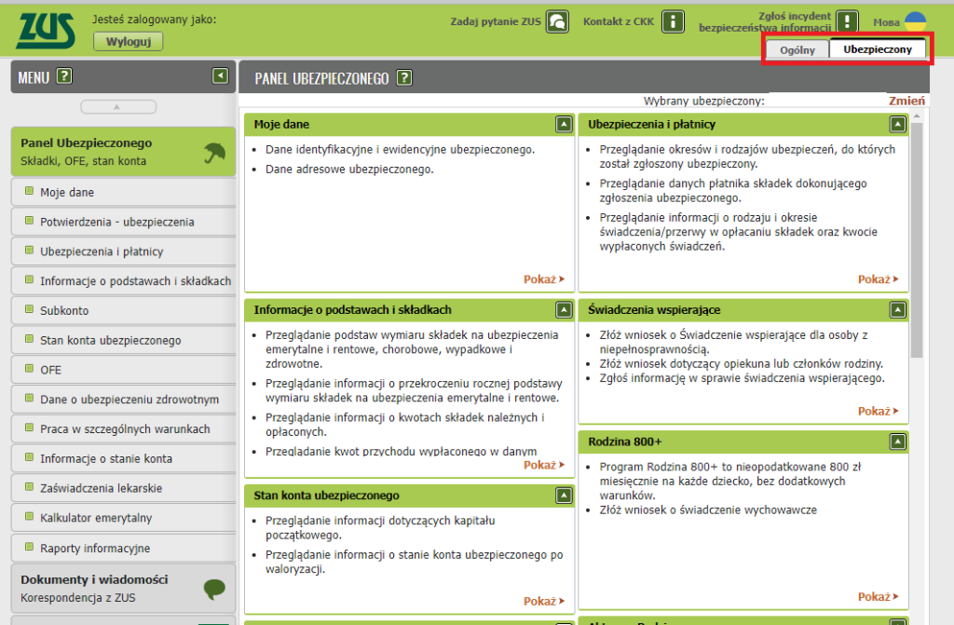Viewport: 954px width, 625px height.
Task: Open the Zadaj pytanie ZUS chat icon
Action: pos(557,21)
